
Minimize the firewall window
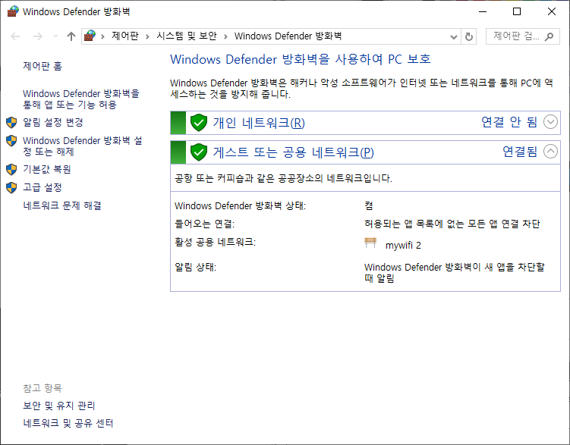(x=483, y=11)
